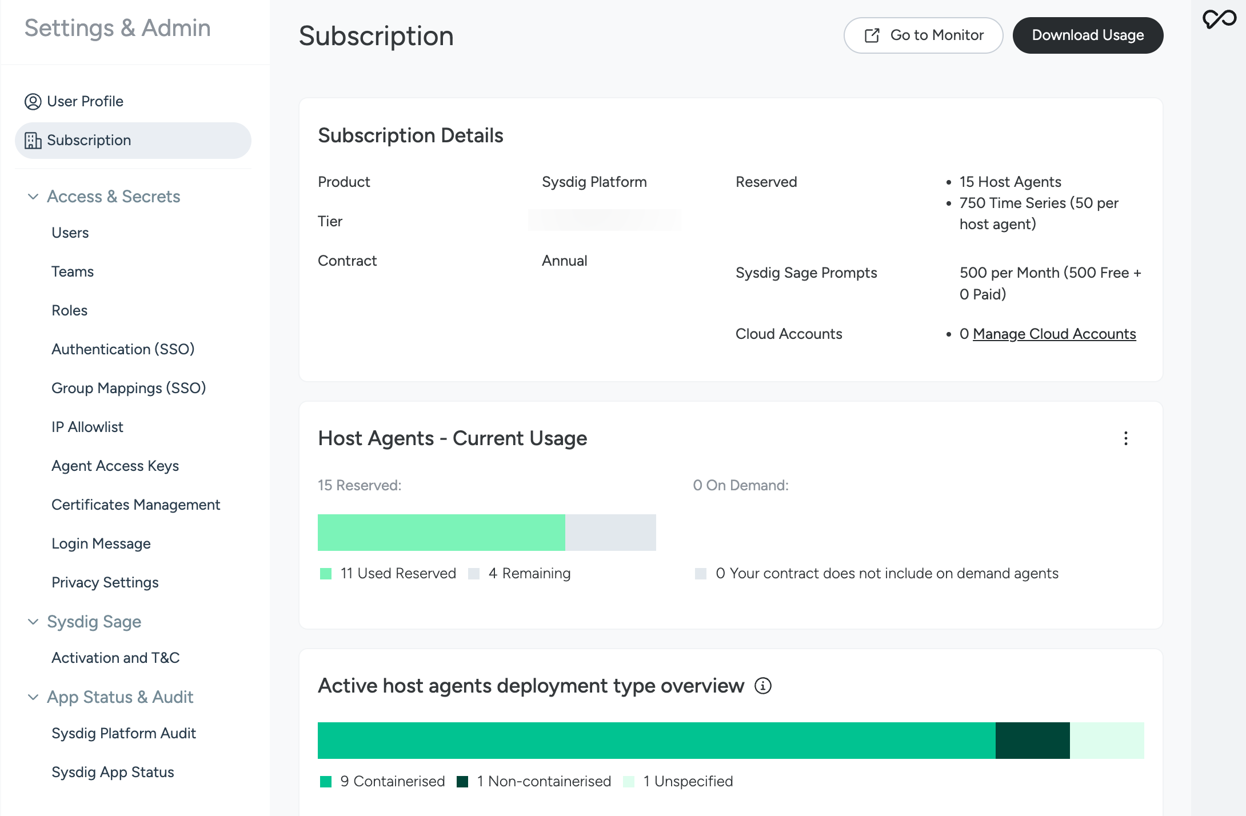The image size is (1246, 816).
Task: Select the Subscription menu item
Action: pyautogui.click(x=133, y=141)
